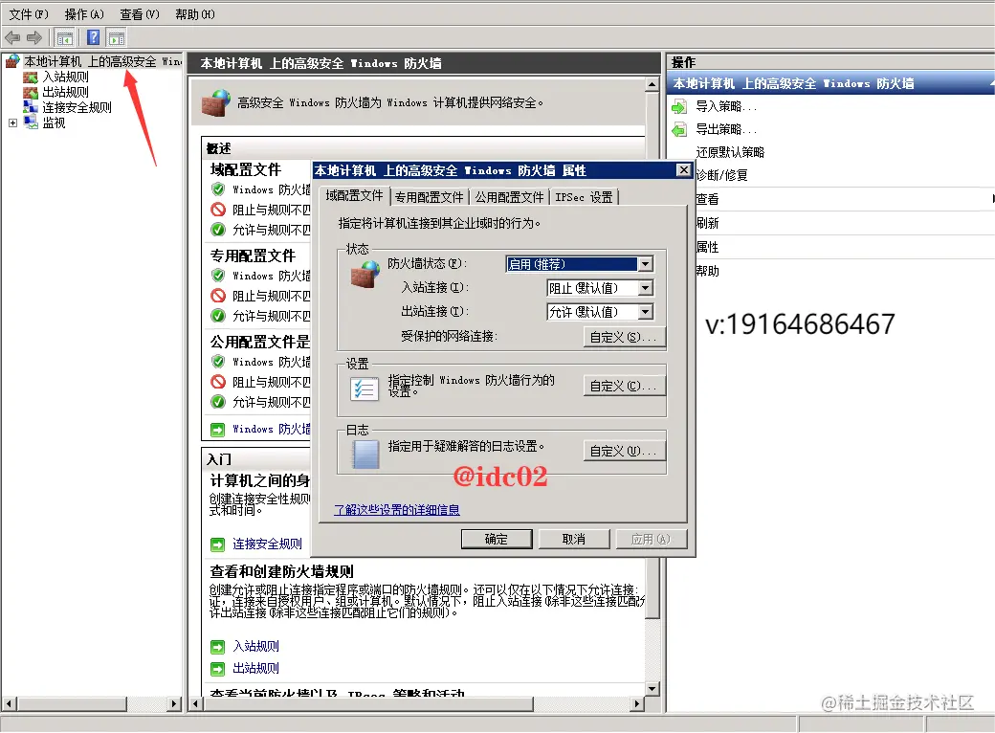The width and height of the screenshot is (995, 733).
Task: Expand the 监视 tree node plus sign
Action: (11, 122)
